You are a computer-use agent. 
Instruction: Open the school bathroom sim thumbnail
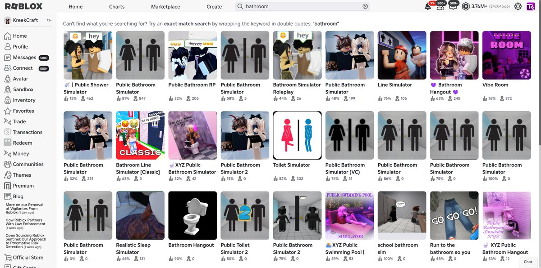pyautogui.click(x=402, y=215)
